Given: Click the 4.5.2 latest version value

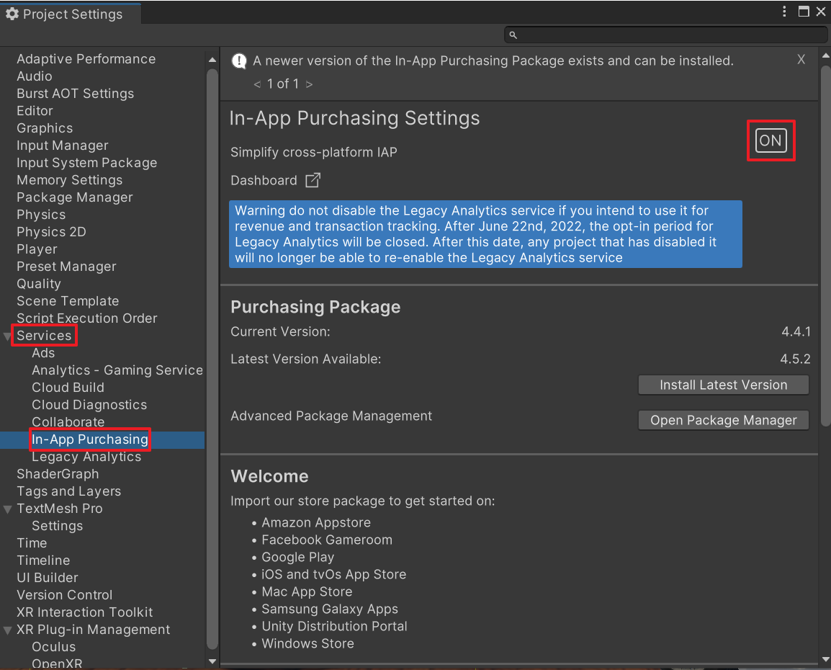Looking at the screenshot, I should (x=795, y=359).
